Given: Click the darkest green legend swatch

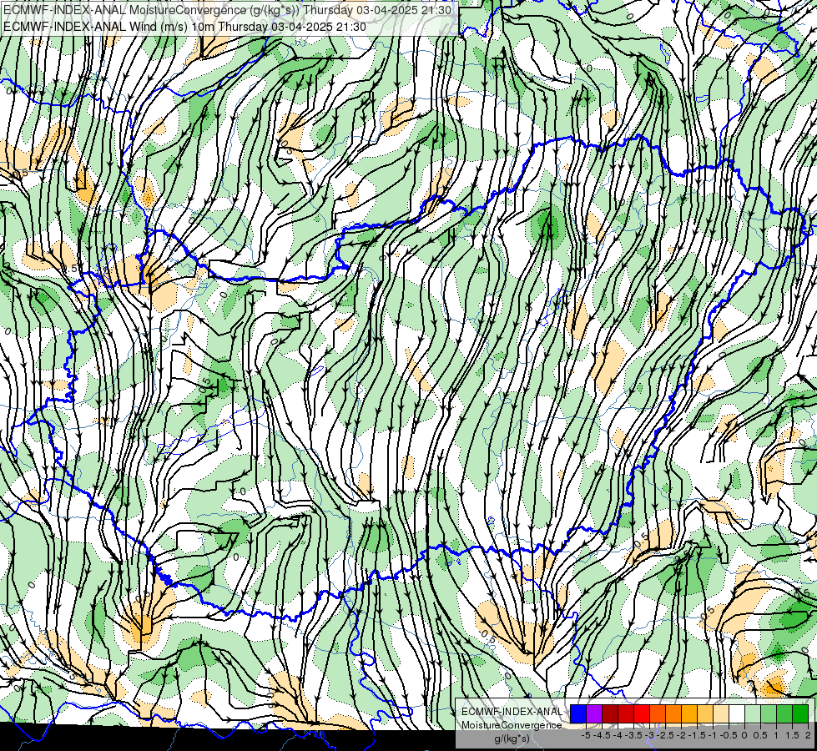Looking at the screenshot, I should [800, 713].
